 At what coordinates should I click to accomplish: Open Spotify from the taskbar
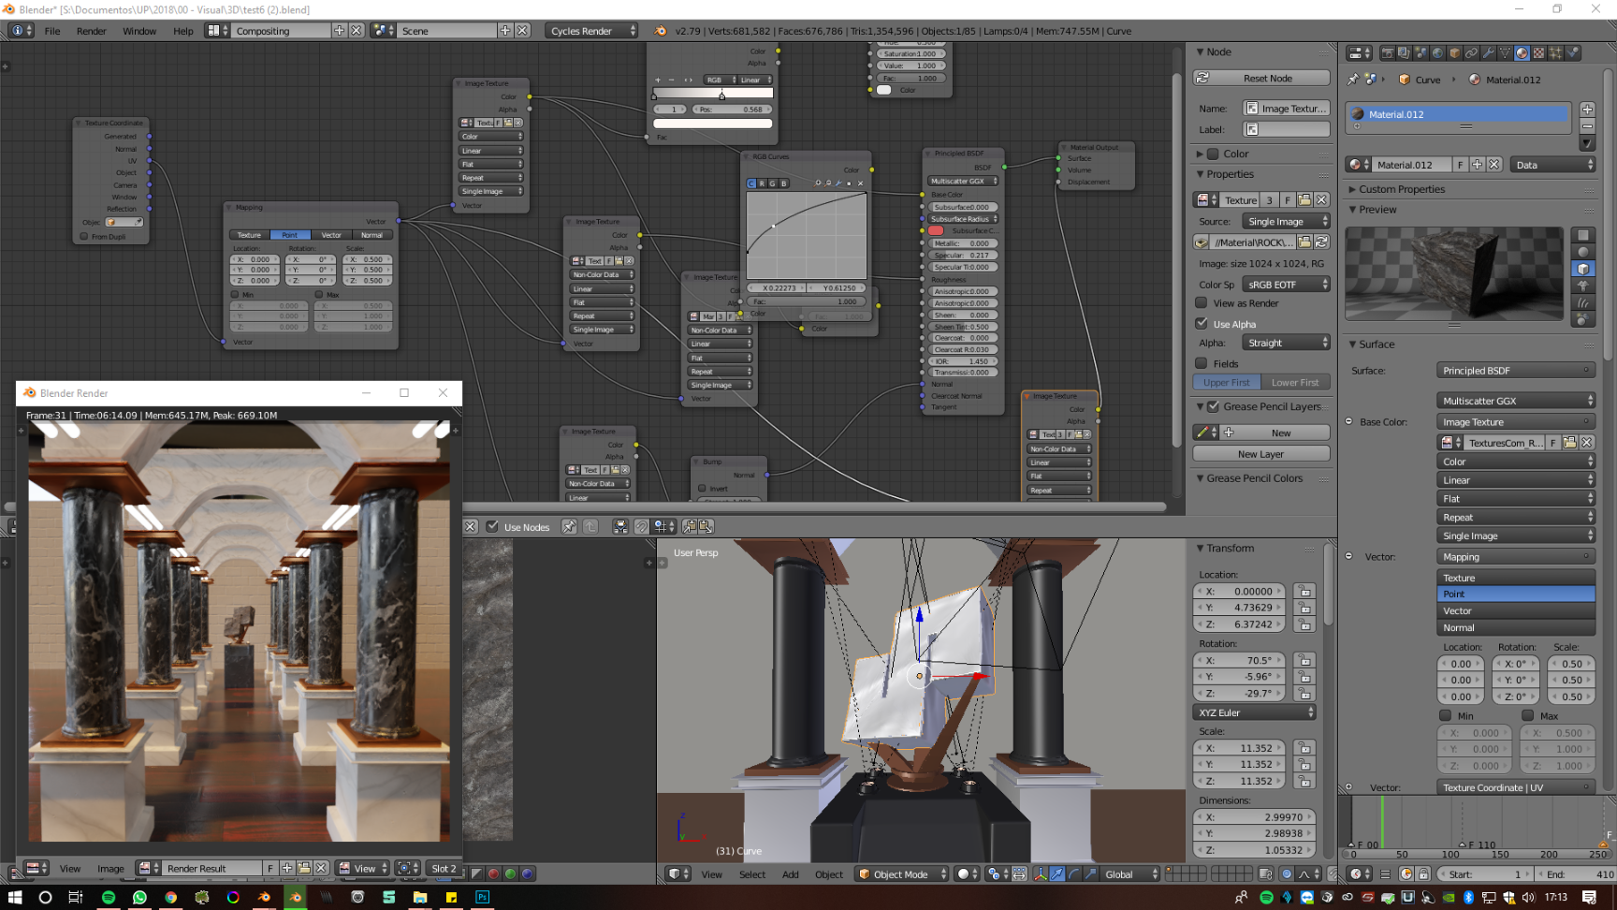[x=109, y=897]
